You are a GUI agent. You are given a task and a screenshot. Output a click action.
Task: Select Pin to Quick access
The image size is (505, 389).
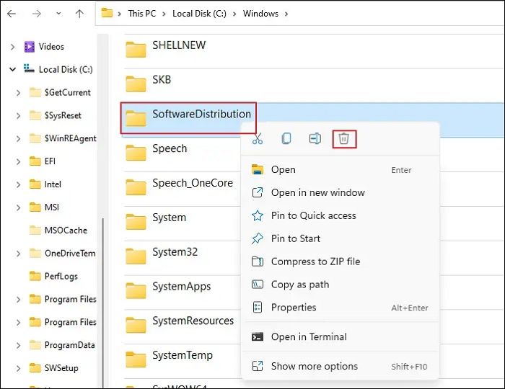pos(313,215)
